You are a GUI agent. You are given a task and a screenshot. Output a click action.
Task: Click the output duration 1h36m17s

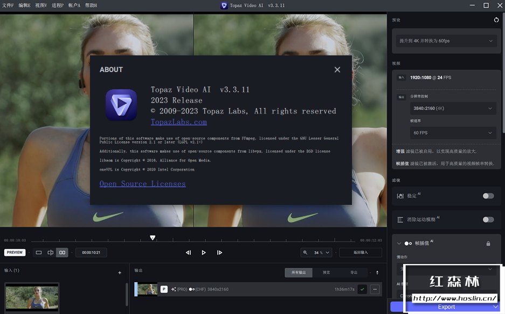click(344, 289)
